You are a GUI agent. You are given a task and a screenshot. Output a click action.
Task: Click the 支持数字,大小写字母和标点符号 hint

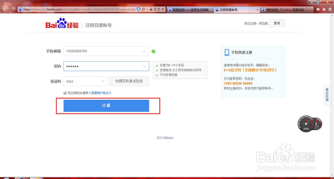pyautogui.click(x=180, y=70)
